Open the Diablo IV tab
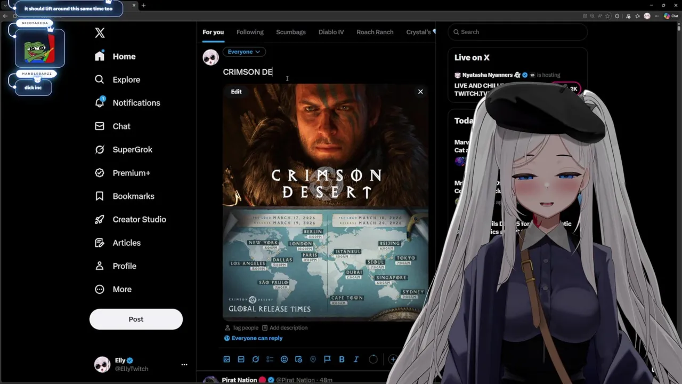 tap(331, 32)
